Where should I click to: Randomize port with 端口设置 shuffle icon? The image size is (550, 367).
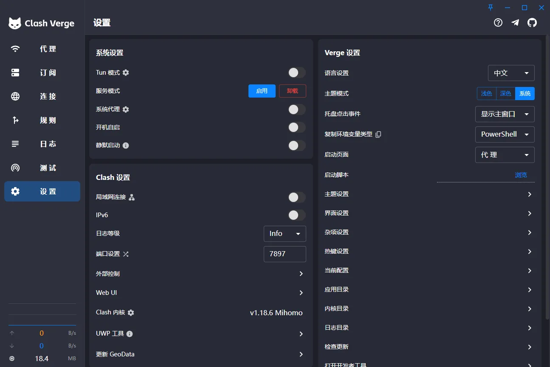[x=126, y=254]
